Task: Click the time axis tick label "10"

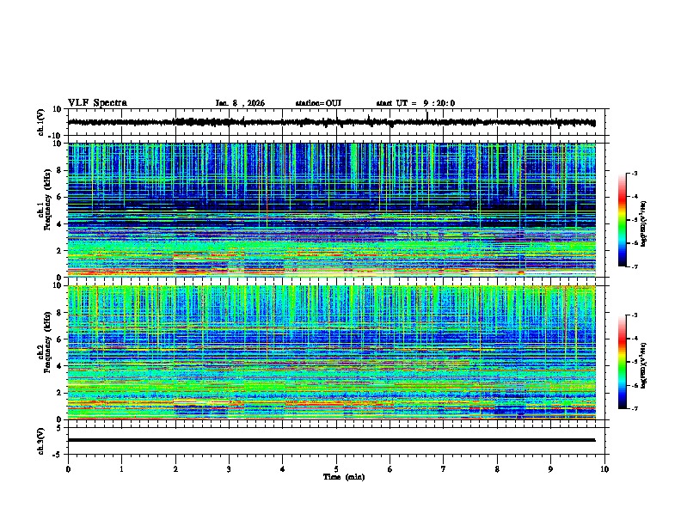Action: [x=604, y=469]
